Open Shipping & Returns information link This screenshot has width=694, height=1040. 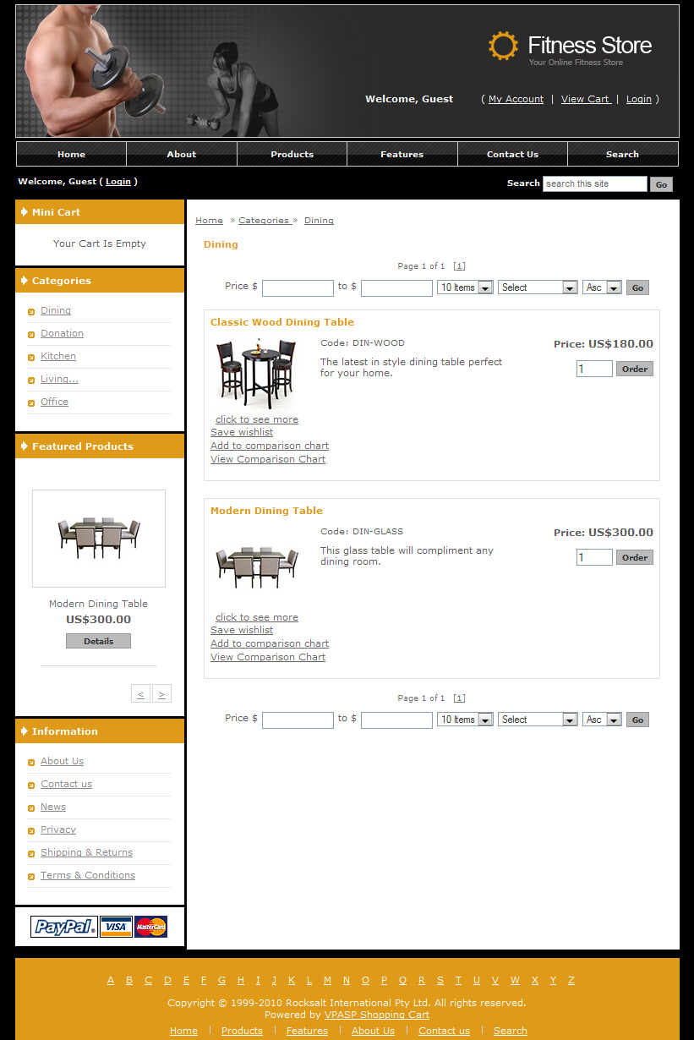[86, 852]
